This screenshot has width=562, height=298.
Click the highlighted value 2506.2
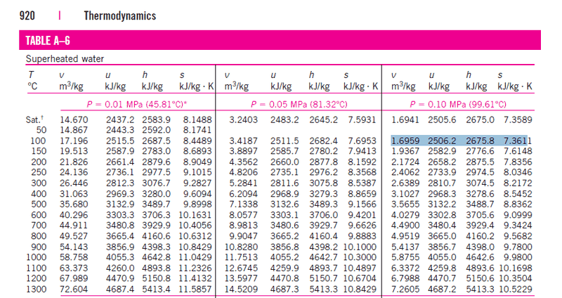click(442, 140)
